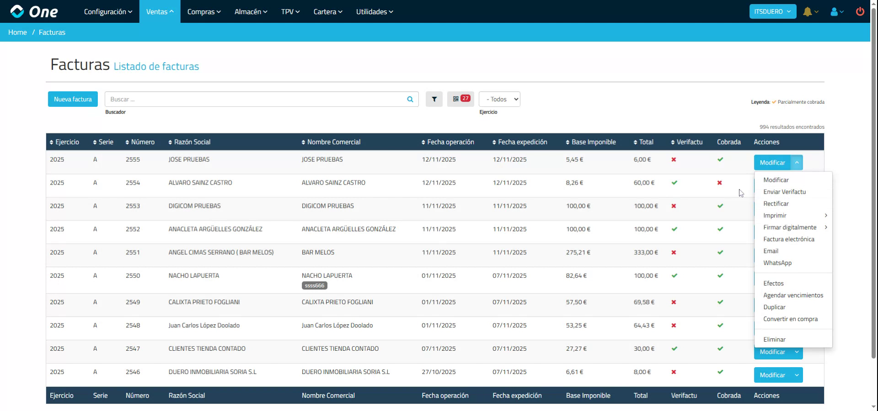This screenshot has width=878, height=411.
Task: Click the Nueva factura button
Action: pyautogui.click(x=72, y=99)
